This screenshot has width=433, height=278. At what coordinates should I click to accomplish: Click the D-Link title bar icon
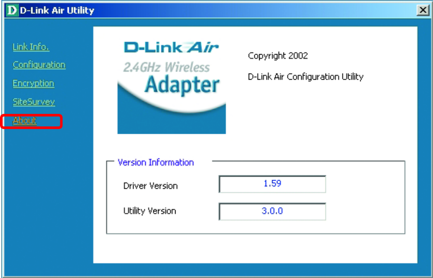(x=12, y=10)
